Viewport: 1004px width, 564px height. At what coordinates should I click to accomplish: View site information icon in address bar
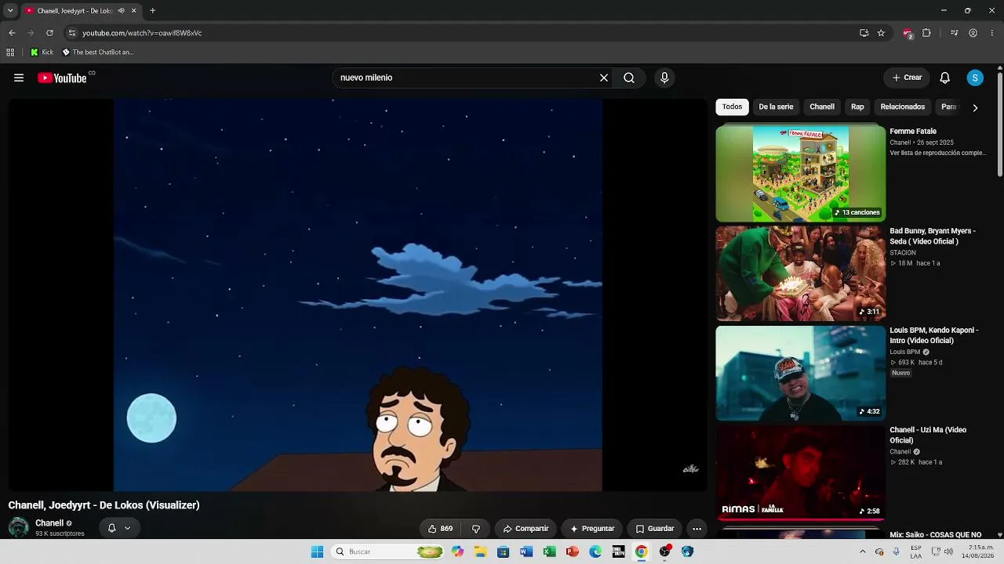71,33
